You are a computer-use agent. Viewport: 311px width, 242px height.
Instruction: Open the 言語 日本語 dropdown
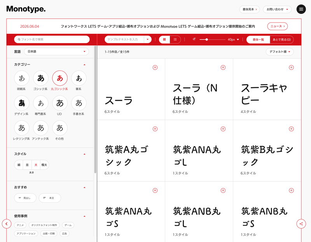click(x=56, y=52)
